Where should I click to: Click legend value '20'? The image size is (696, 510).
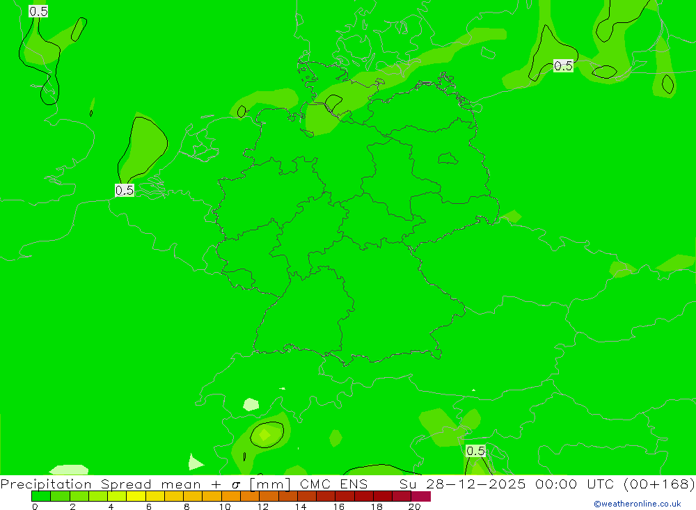click(x=415, y=507)
